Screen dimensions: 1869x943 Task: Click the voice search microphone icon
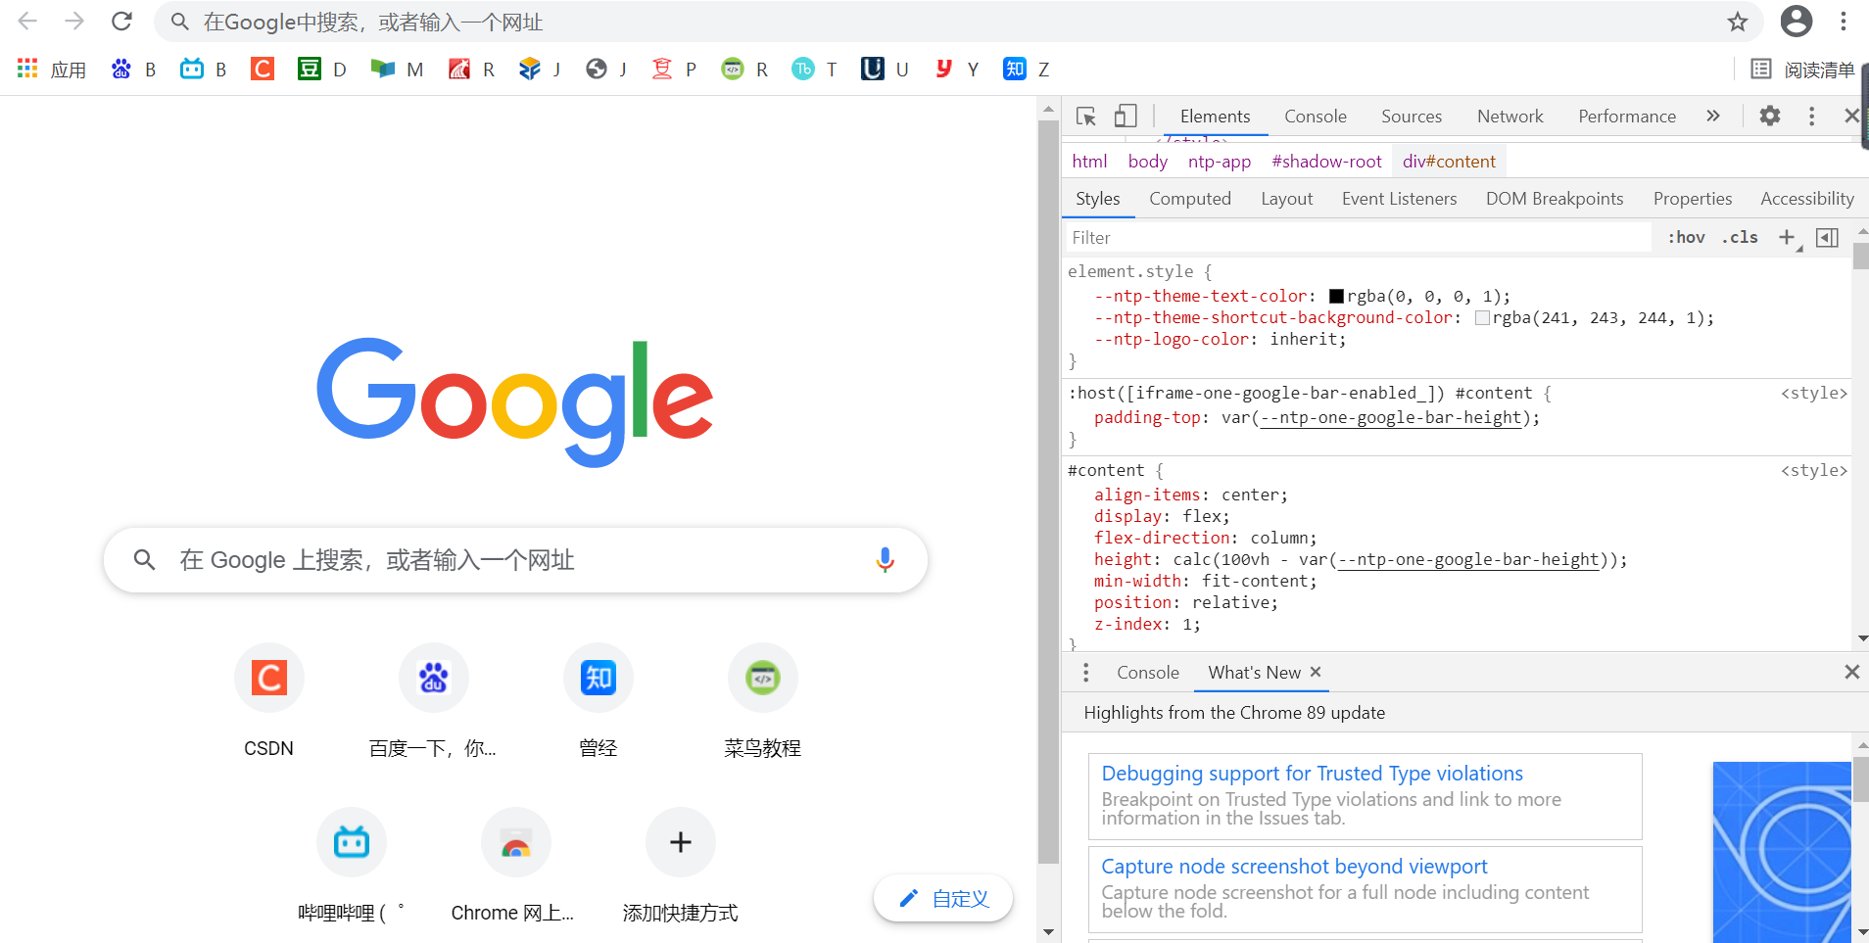(x=887, y=560)
